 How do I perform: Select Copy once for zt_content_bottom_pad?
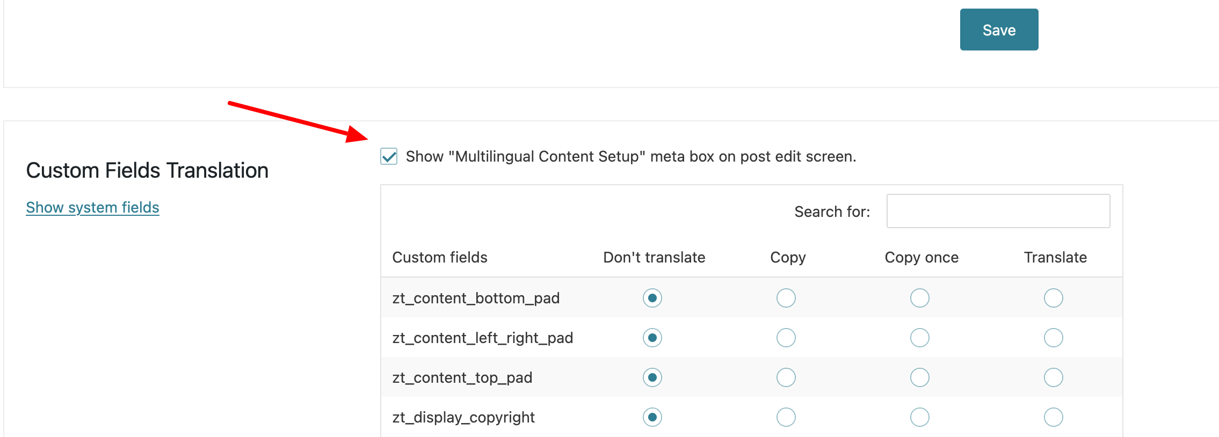tap(919, 298)
